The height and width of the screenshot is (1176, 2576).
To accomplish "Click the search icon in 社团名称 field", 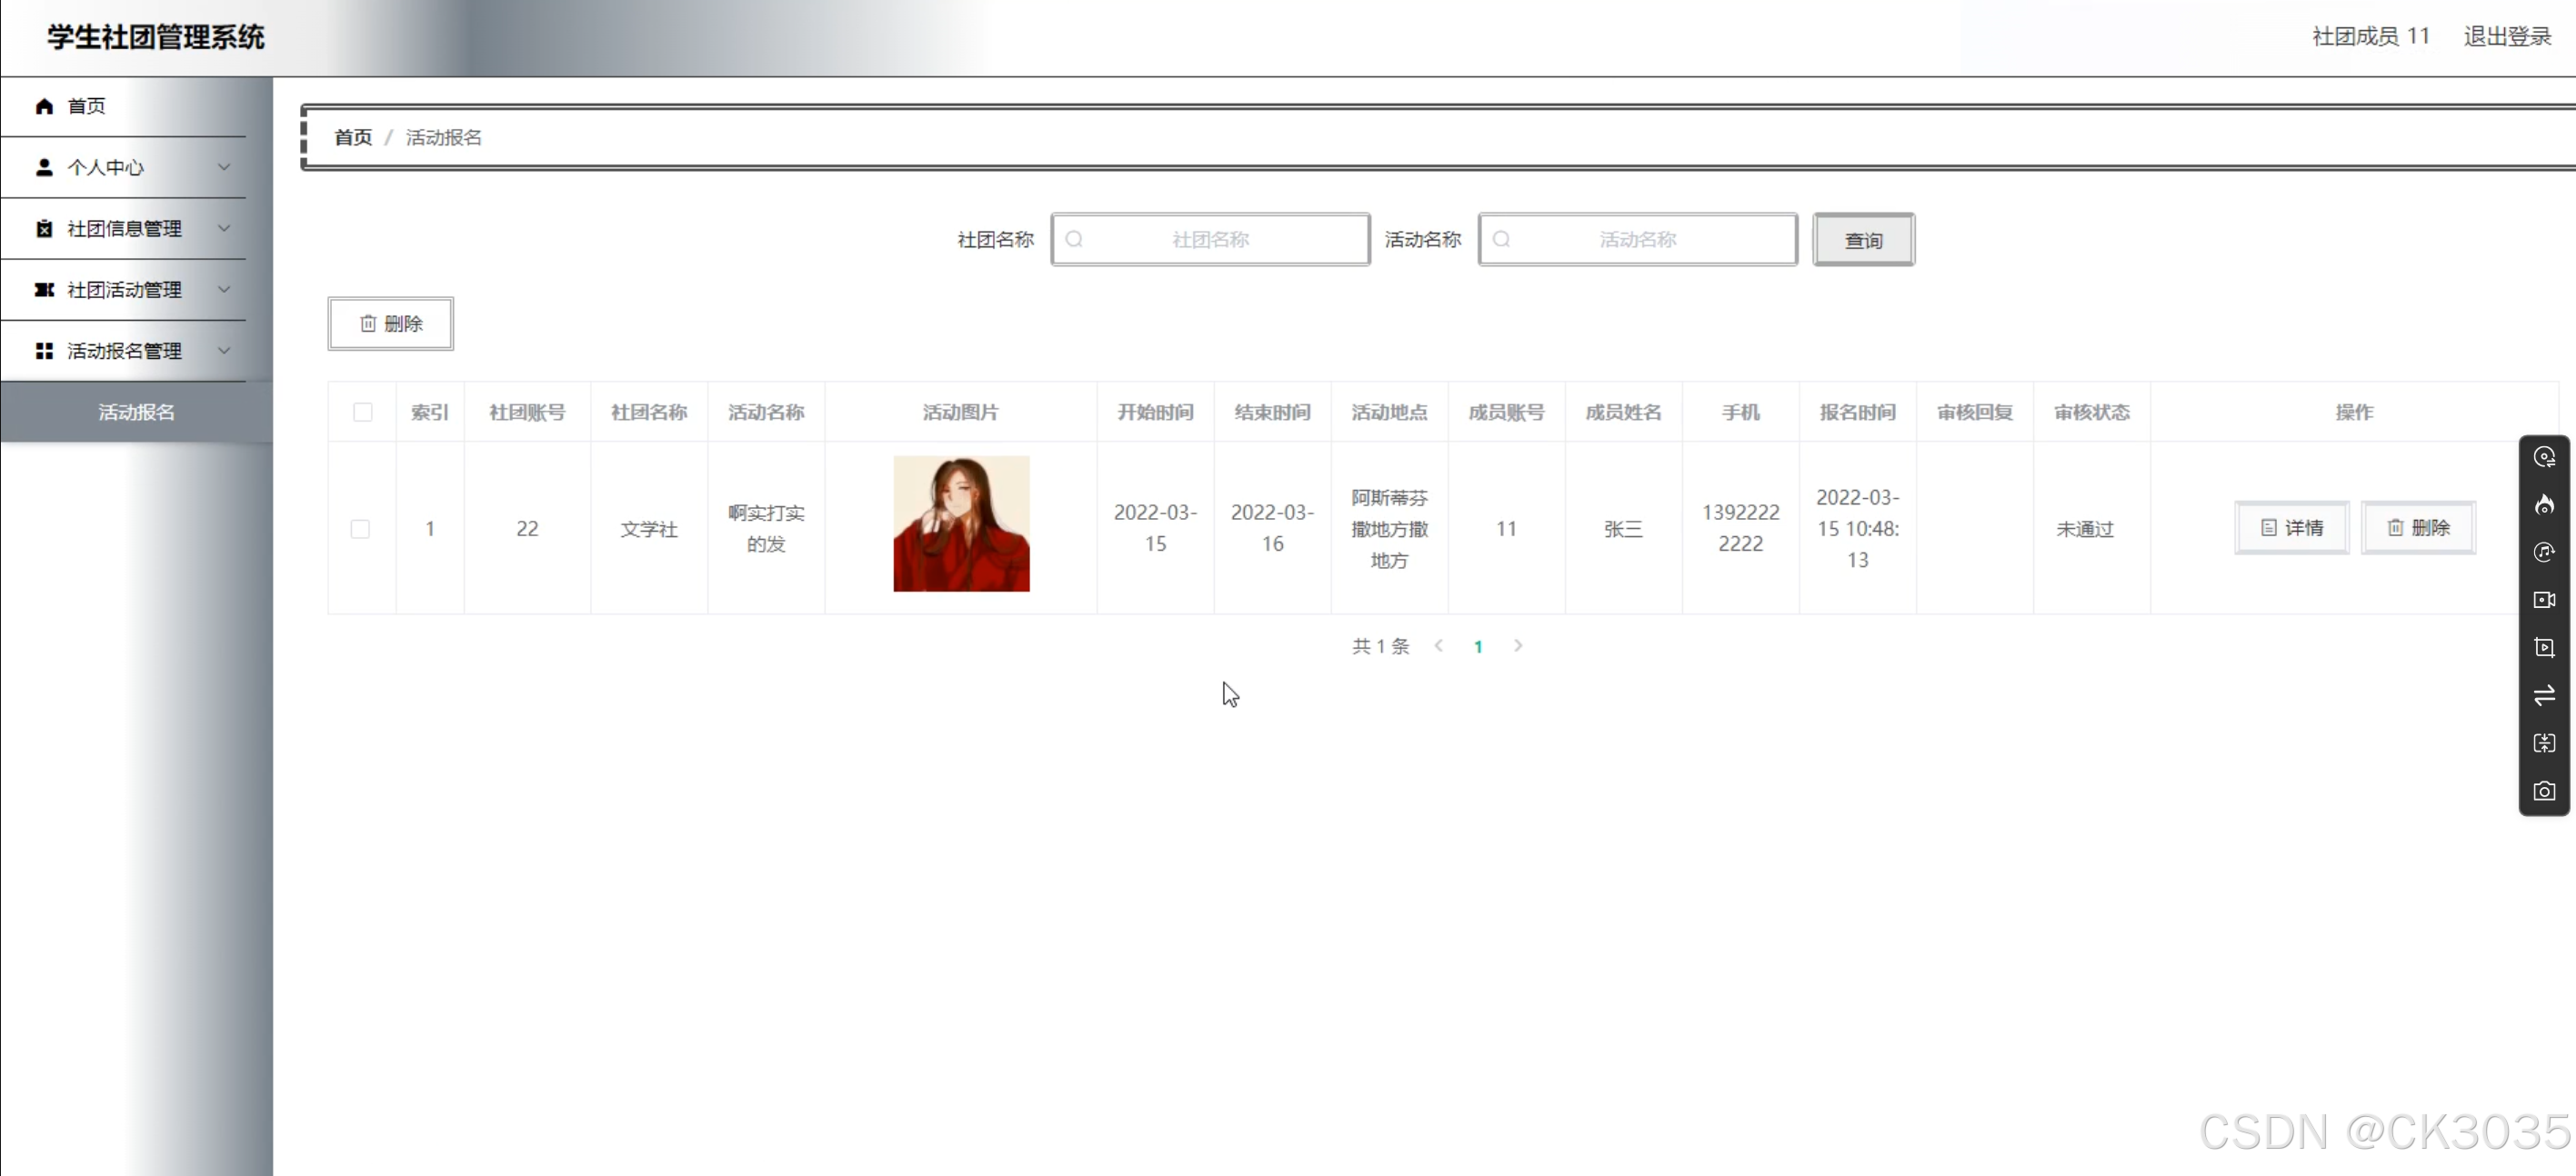I will click(x=1074, y=240).
